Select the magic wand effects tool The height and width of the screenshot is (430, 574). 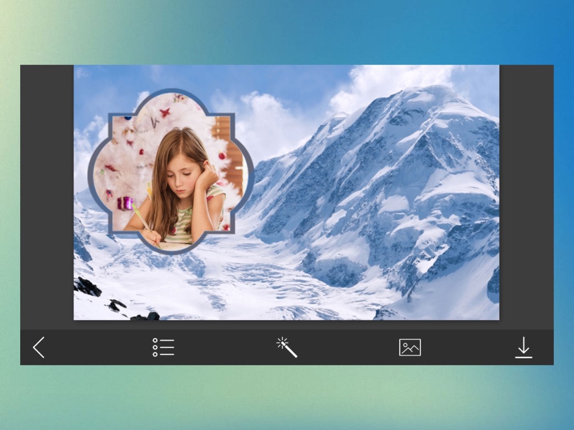click(x=286, y=347)
